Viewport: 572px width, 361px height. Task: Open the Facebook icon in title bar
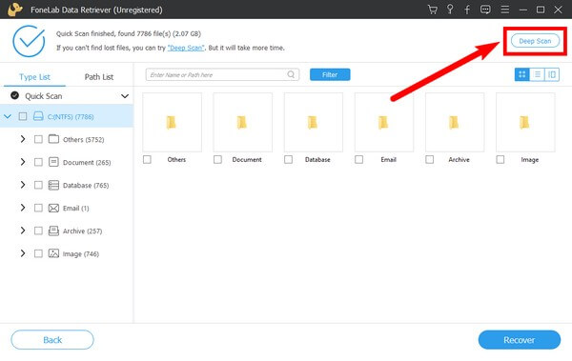point(467,10)
